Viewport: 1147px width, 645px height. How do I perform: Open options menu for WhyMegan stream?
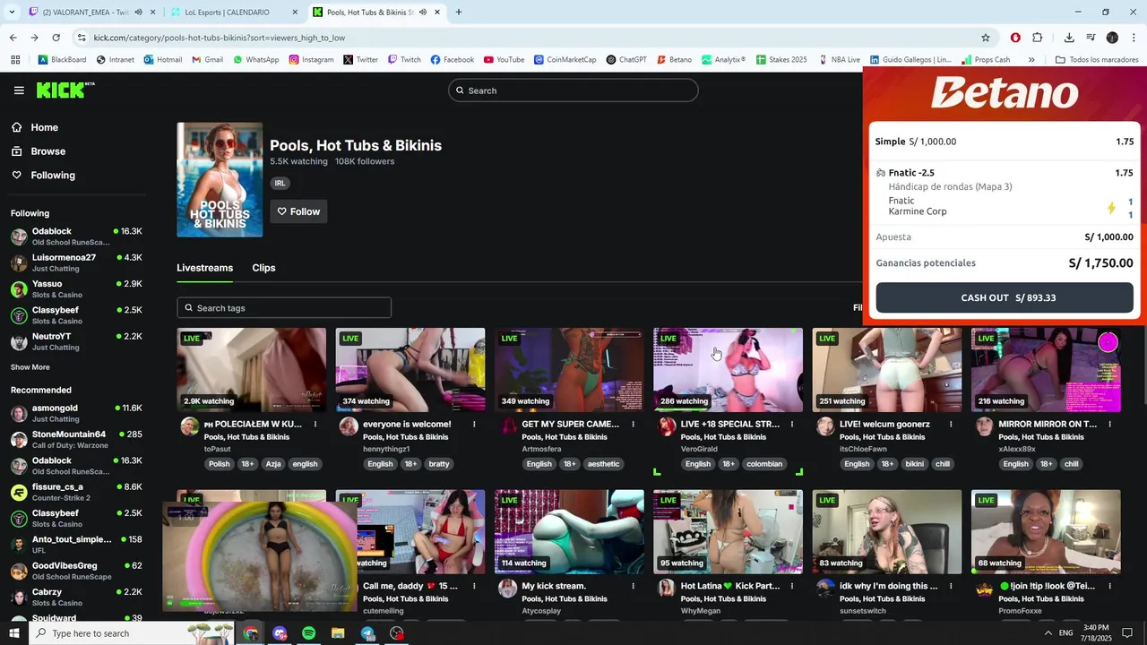click(792, 586)
